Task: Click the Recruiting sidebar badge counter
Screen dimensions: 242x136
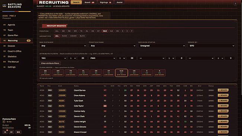Action: pos(29,41)
